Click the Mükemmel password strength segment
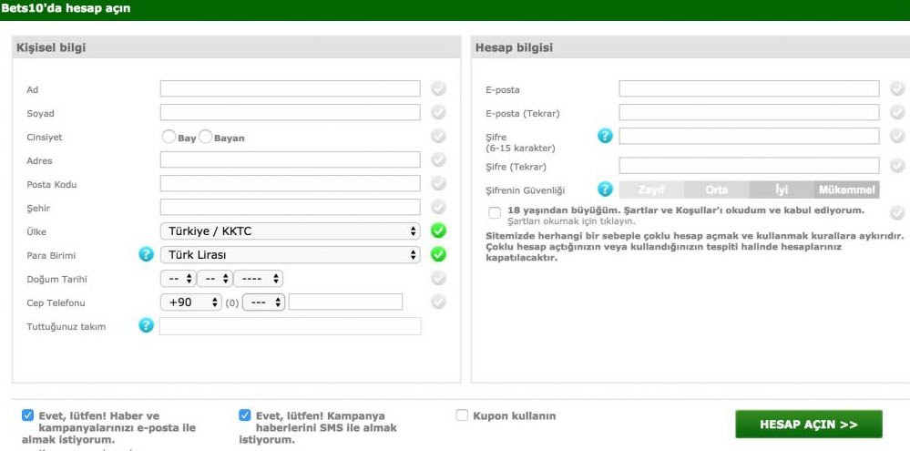Screen dimensions: 910x451 click(x=847, y=190)
